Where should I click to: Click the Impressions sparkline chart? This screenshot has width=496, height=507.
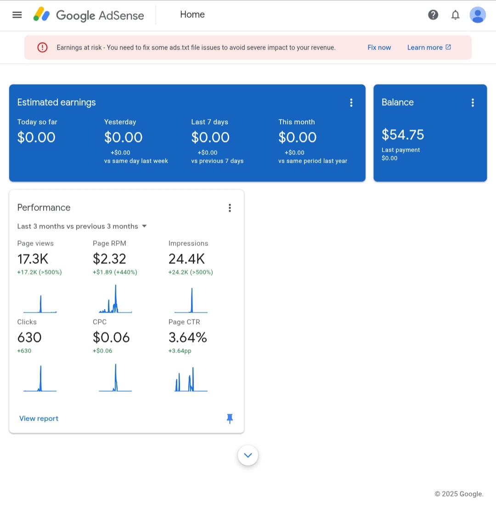pyautogui.click(x=191, y=300)
